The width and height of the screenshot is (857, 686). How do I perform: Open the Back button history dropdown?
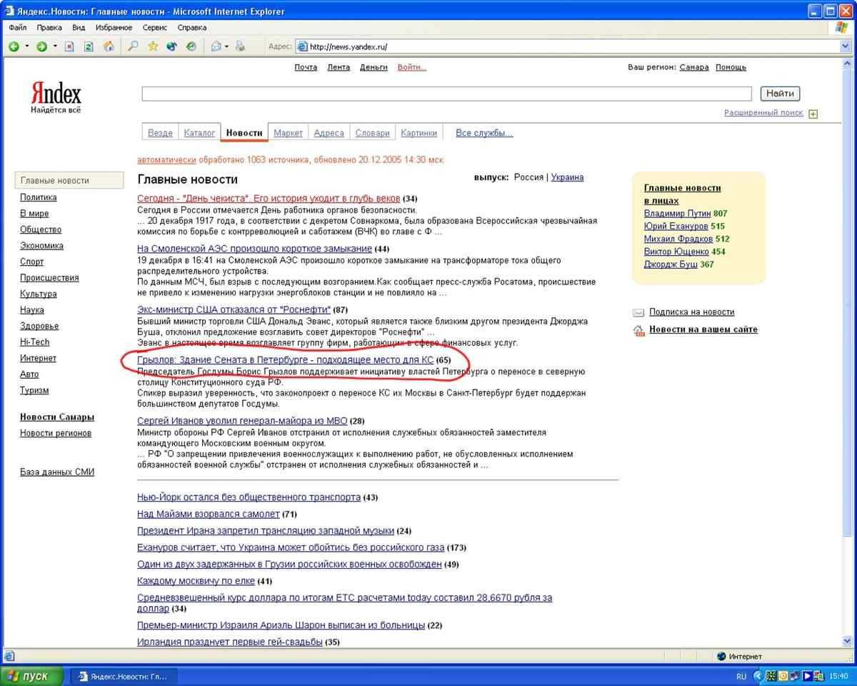(27, 46)
